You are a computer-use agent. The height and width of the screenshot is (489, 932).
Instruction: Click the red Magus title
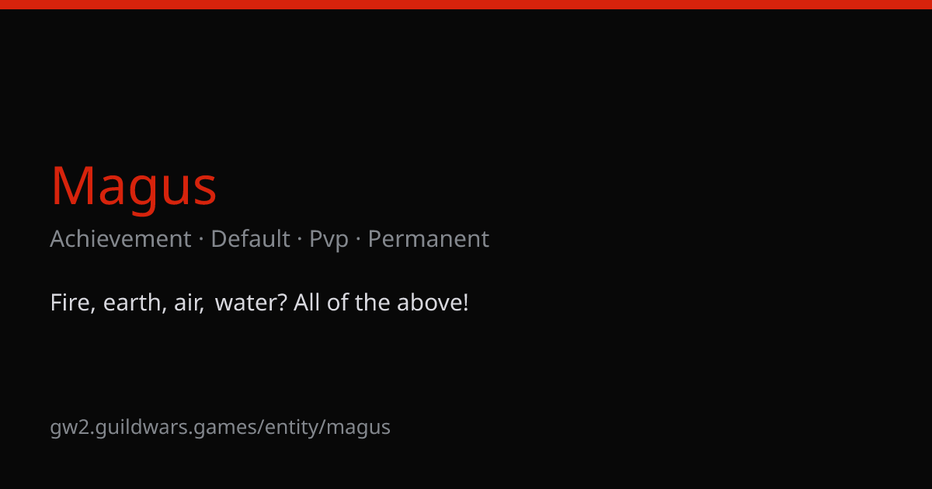[x=134, y=186]
